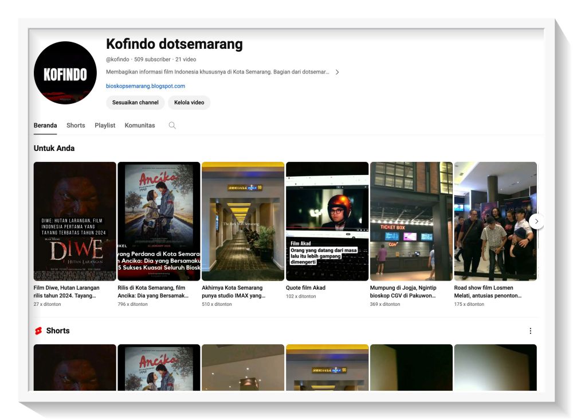
Task: Open the Shorts row bright screen thumbnail
Action: point(496,367)
